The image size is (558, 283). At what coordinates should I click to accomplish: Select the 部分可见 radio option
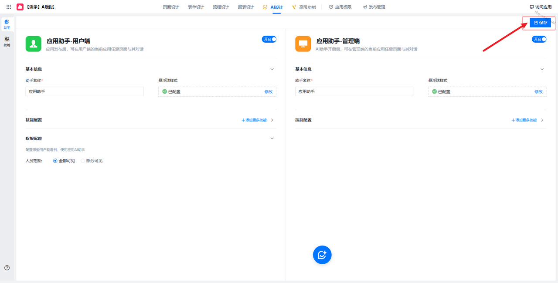pos(83,161)
